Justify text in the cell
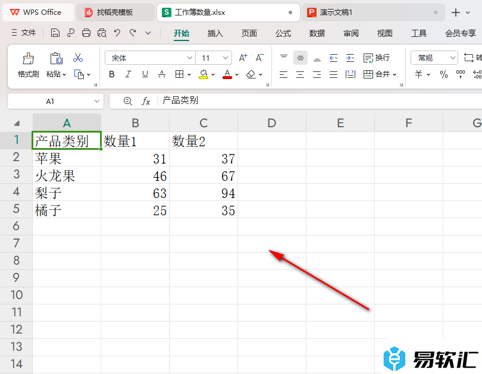 point(333,74)
